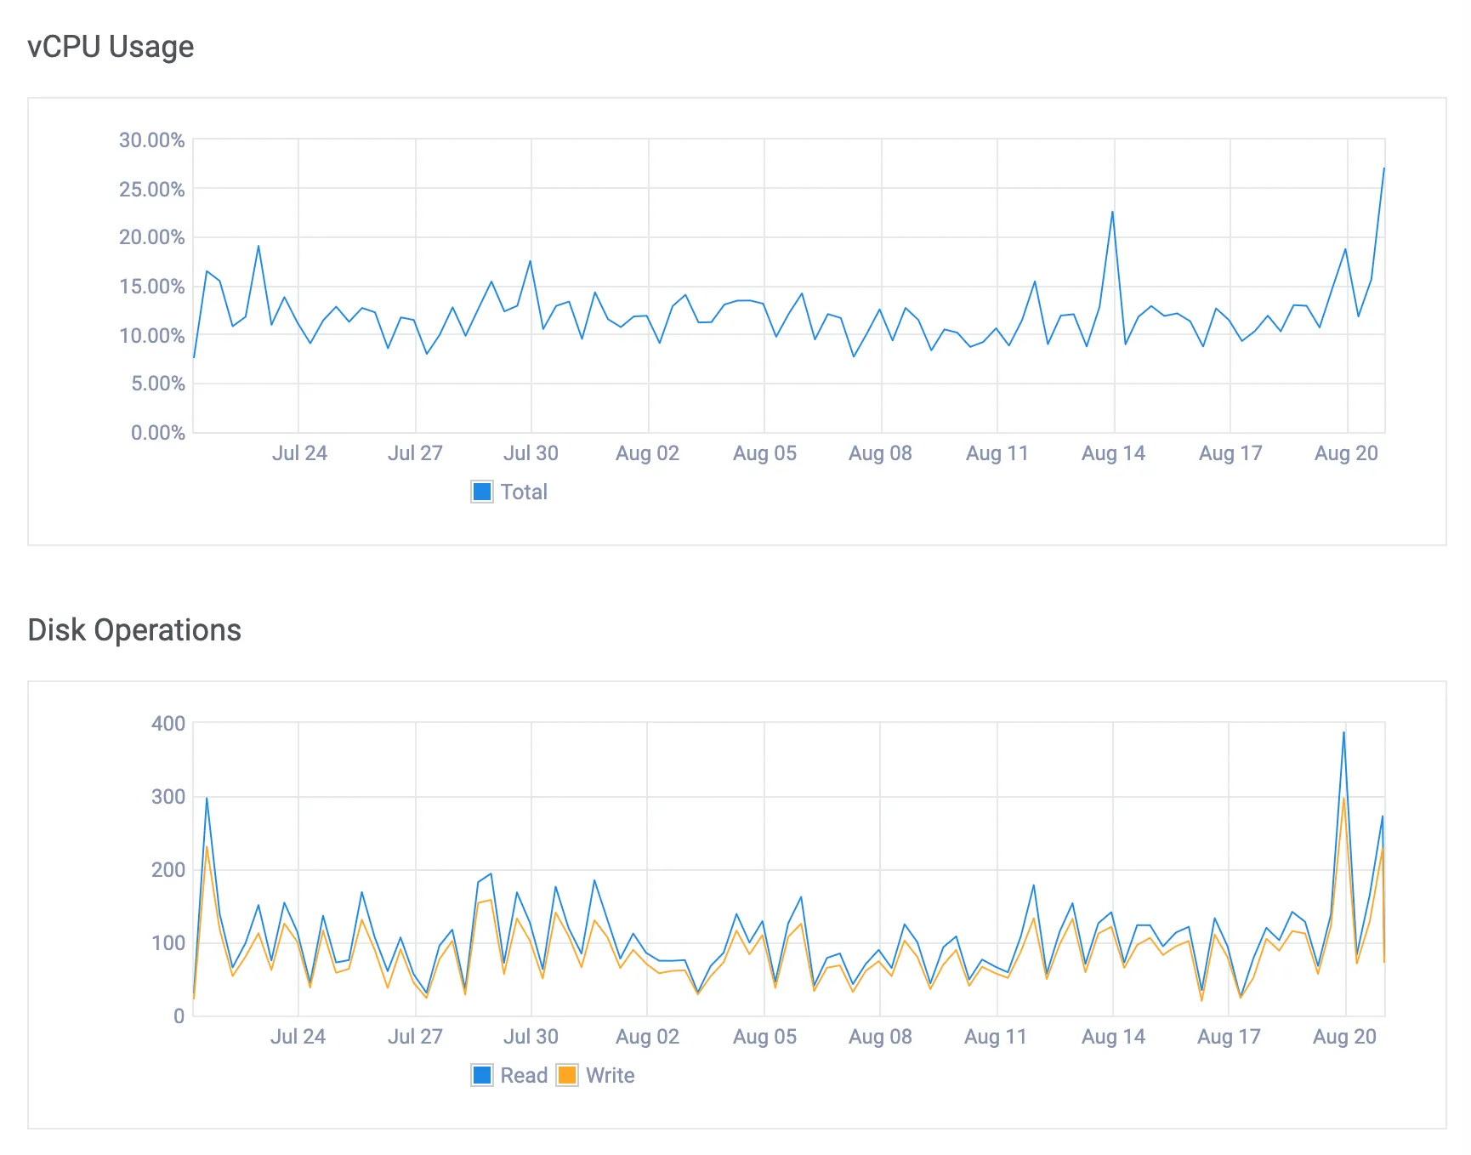Click the early 300 Read peak near Jul 22
1471x1155 pixels.
207,798
